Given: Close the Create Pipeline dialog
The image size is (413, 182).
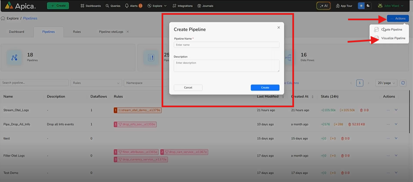Looking at the screenshot, I should pos(278,27).
